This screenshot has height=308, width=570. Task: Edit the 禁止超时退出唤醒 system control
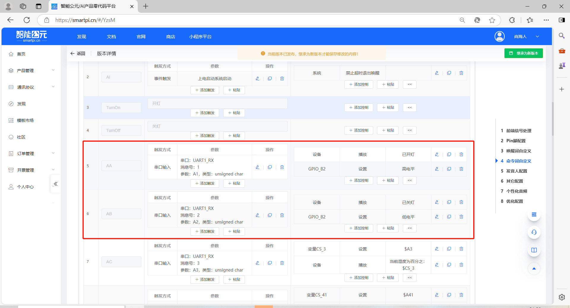[x=437, y=73]
